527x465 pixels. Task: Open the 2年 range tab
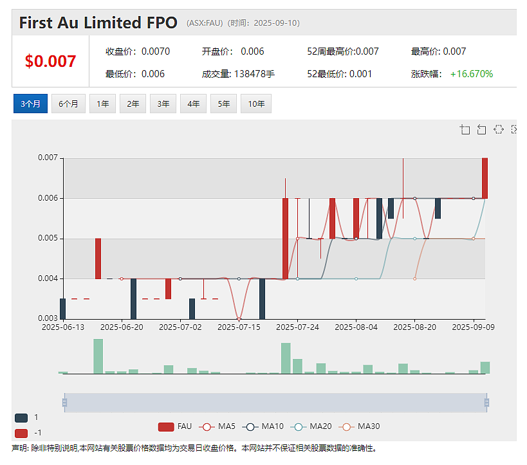coord(133,104)
